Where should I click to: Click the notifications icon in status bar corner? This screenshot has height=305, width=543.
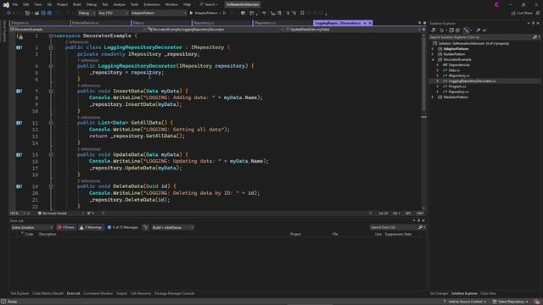[537, 302]
